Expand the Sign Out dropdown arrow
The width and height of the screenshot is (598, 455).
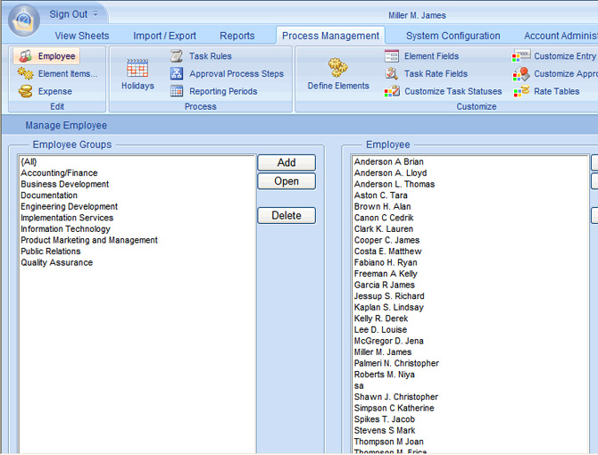tap(96, 14)
